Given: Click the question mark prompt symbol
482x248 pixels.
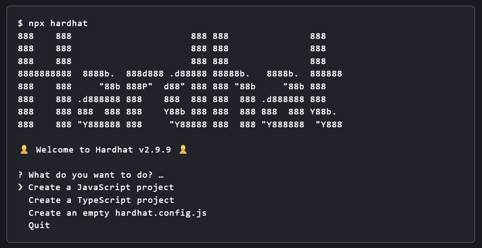Looking at the screenshot, I should (20, 175).
